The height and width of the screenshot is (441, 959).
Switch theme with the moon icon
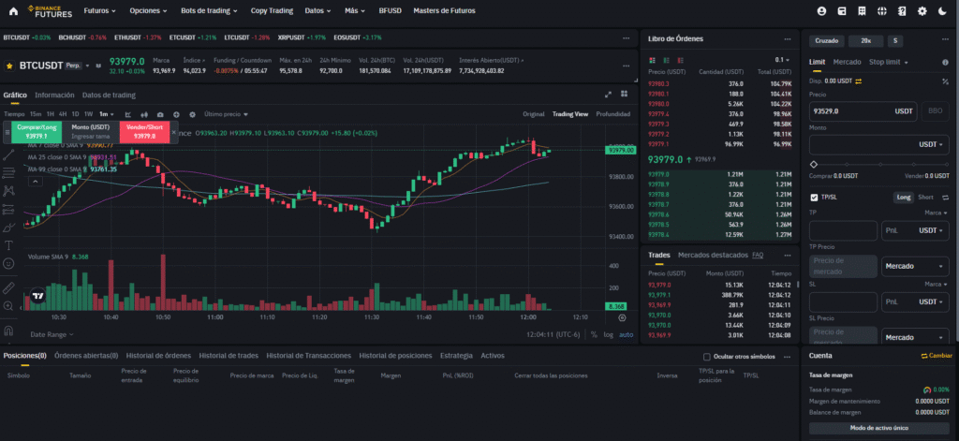942,11
